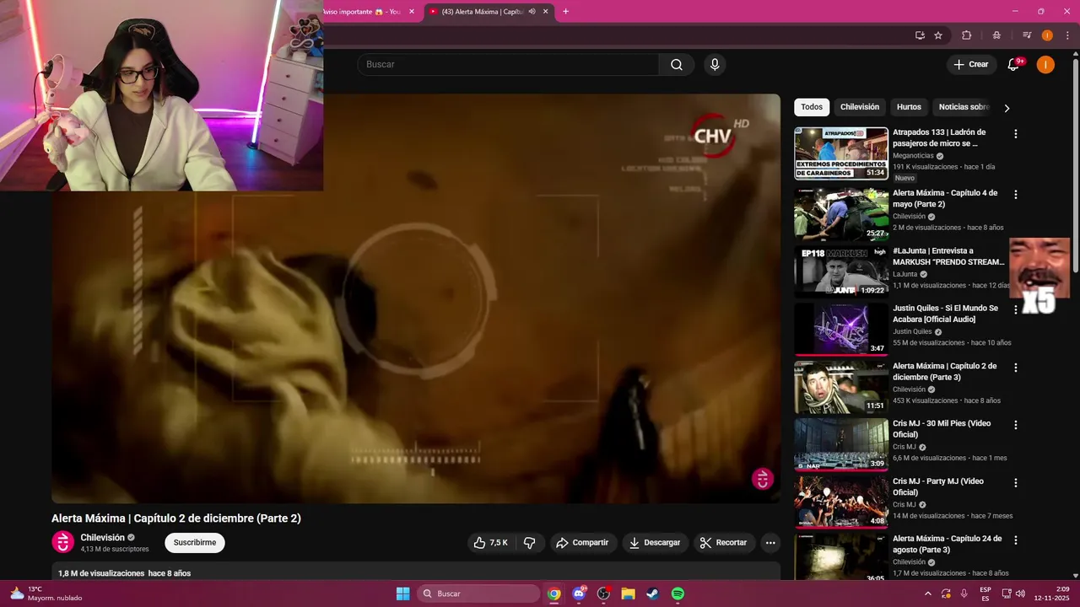Open Steam from the taskbar

point(653,594)
